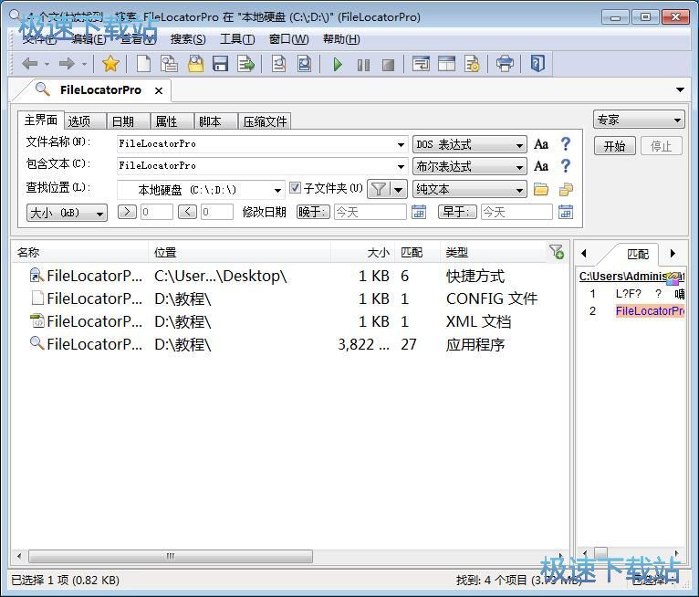This screenshot has height=597, width=699.
Task: Start search with green play icon
Action: tap(338, 64)
